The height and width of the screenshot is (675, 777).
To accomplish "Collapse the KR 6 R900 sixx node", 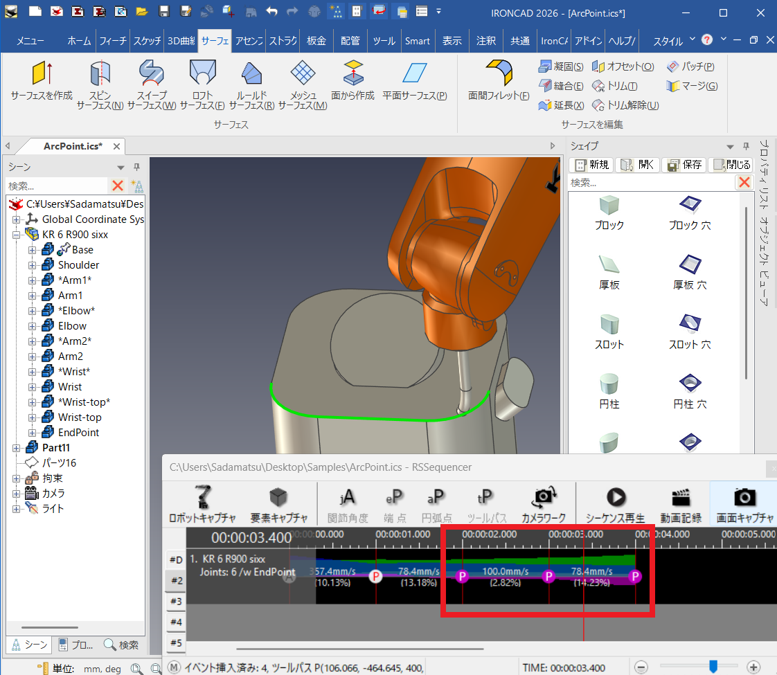I will pos(17,234).
